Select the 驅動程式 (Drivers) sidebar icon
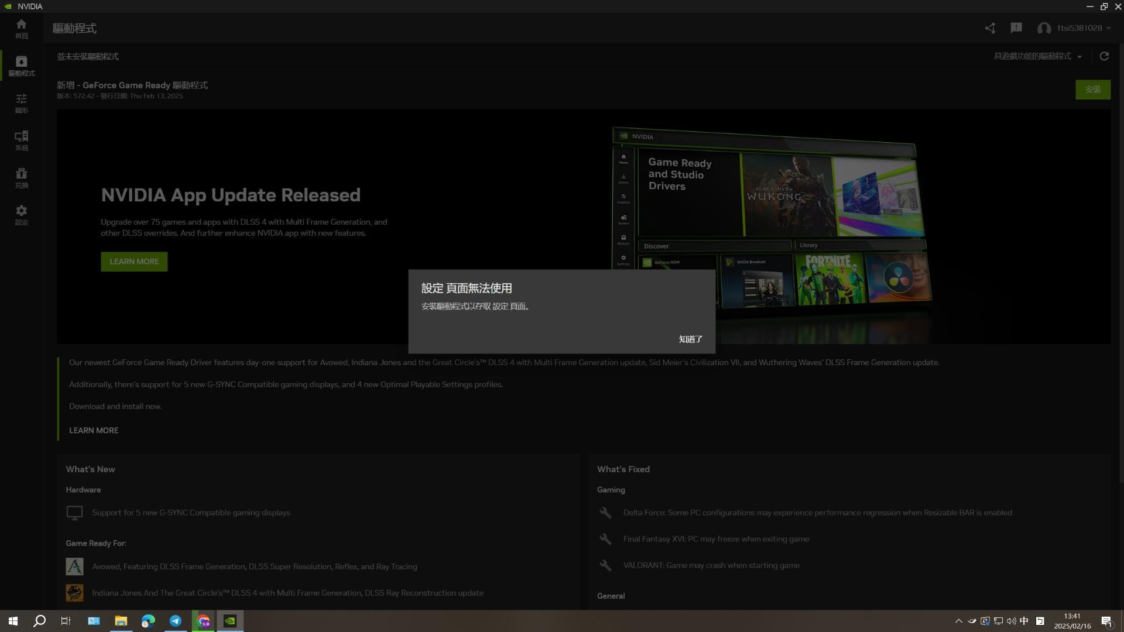The height and width of the screenshot is (632, 1124). 22,64
